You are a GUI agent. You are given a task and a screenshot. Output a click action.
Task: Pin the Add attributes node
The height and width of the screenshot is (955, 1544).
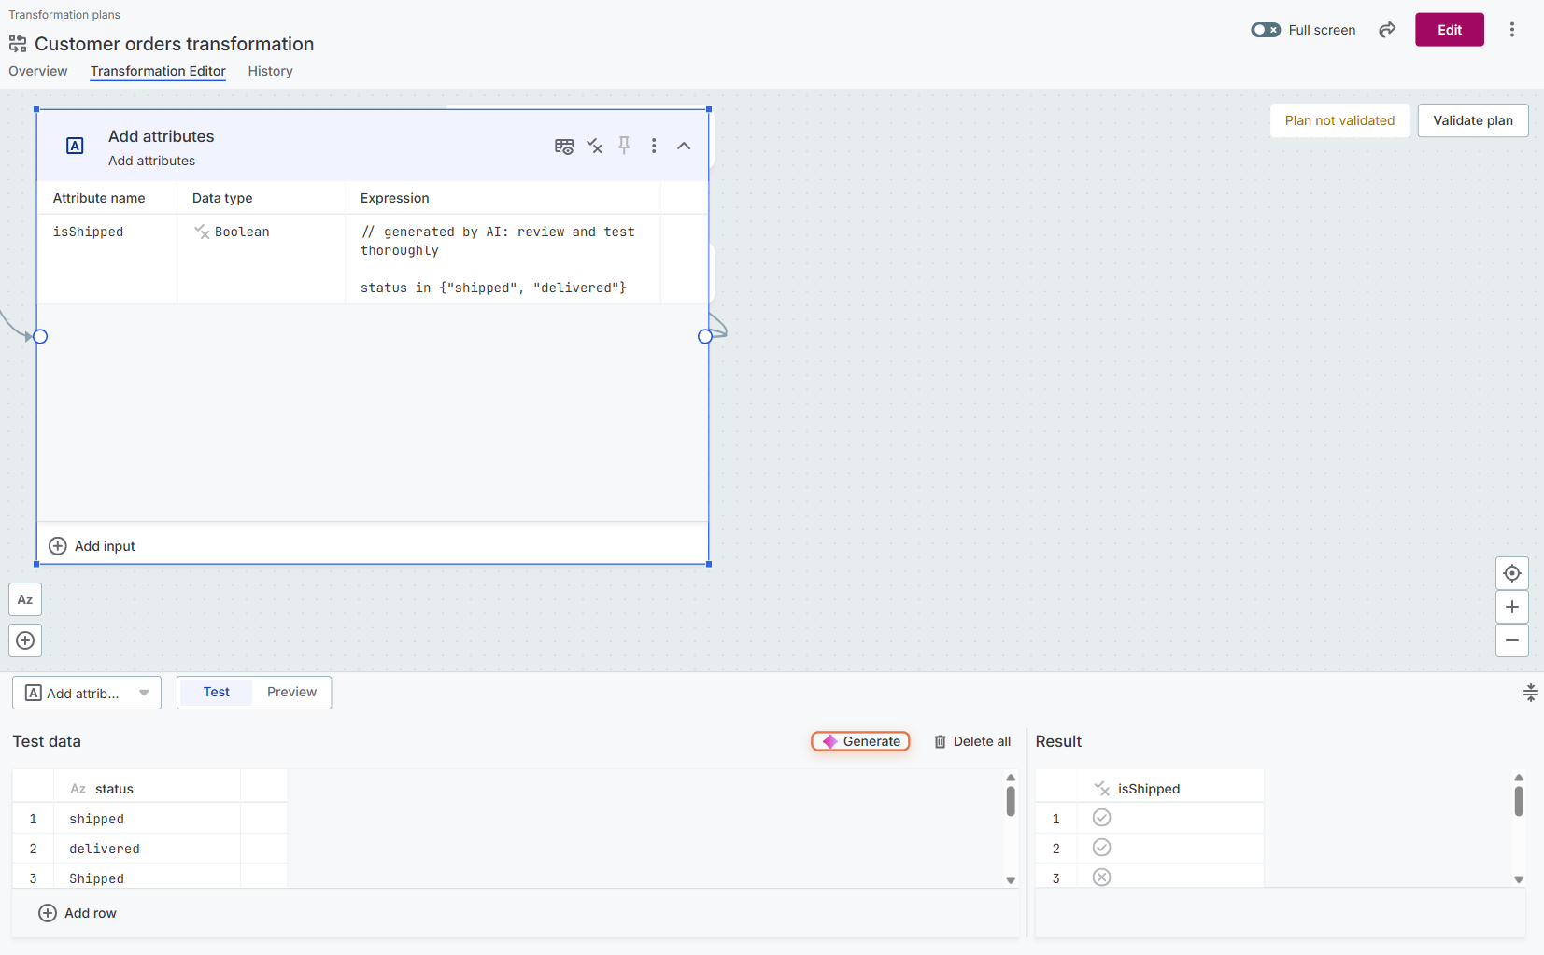point(624,146)
